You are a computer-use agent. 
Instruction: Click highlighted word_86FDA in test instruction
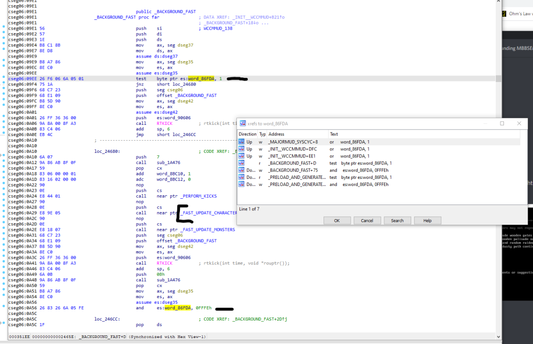201,78
